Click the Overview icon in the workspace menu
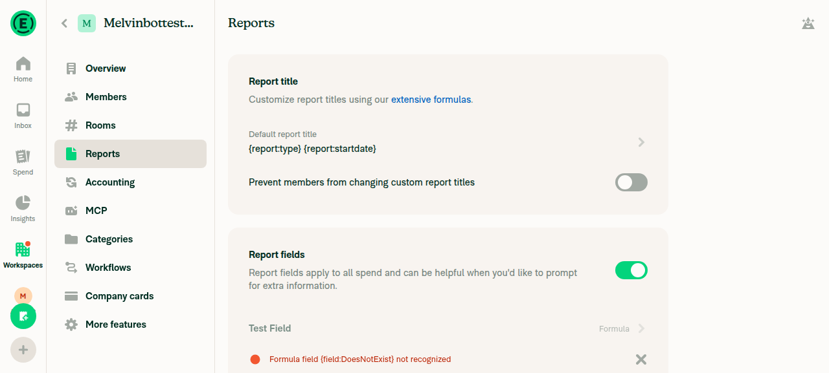This screenshot has width=829, height=373. coord(71,69)
